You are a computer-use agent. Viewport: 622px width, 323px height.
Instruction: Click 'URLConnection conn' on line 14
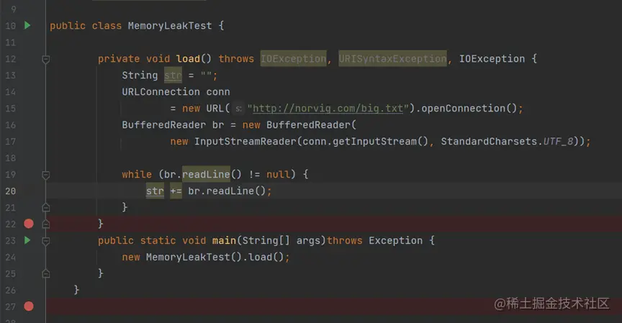point(176,91)
